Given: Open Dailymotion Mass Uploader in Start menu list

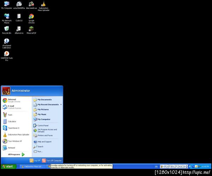Looking at the screenshot, I should tap(16, 135).
